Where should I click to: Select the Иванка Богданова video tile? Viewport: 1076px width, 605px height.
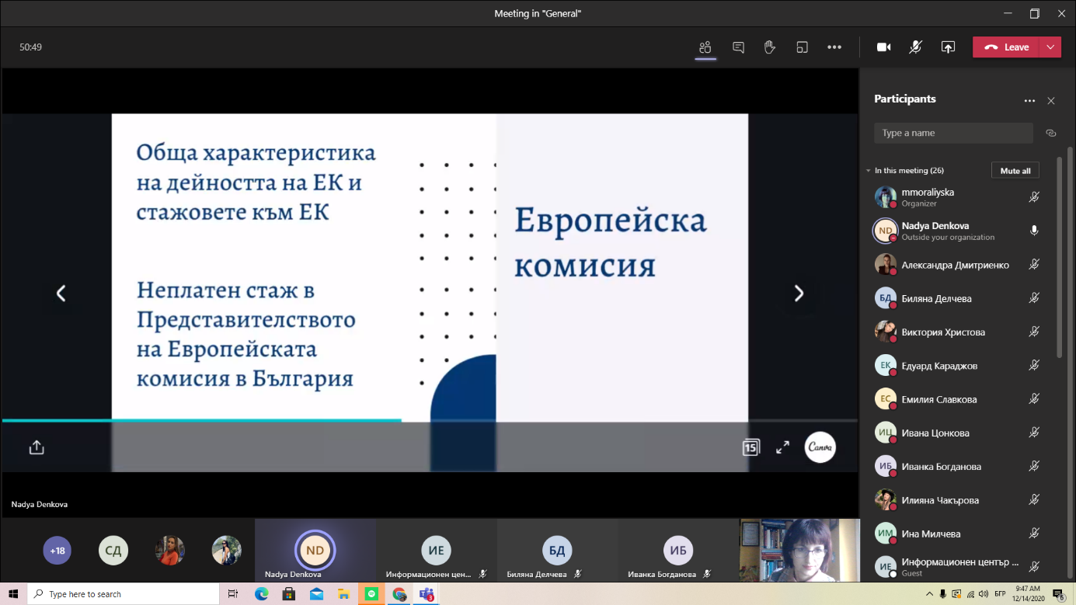click(678, 550)
